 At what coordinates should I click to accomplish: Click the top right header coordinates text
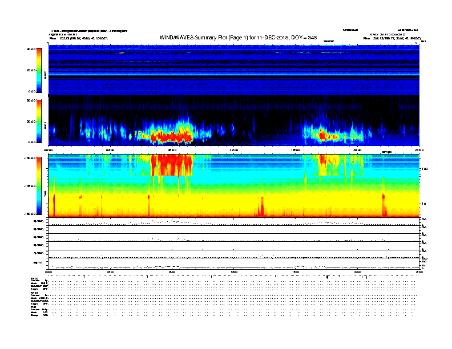392,38
